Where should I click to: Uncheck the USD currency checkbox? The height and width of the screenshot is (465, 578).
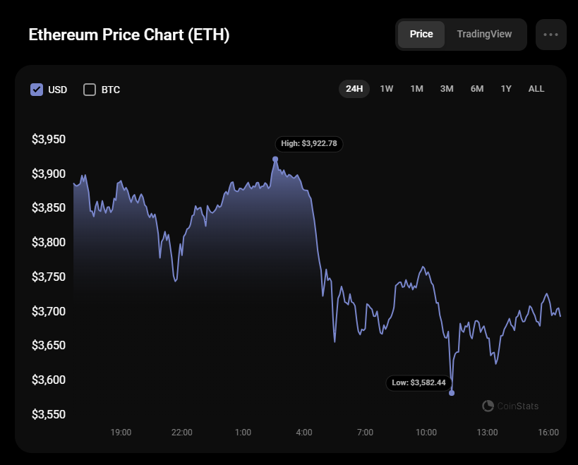pyautogui.click(x=37, y=90)
